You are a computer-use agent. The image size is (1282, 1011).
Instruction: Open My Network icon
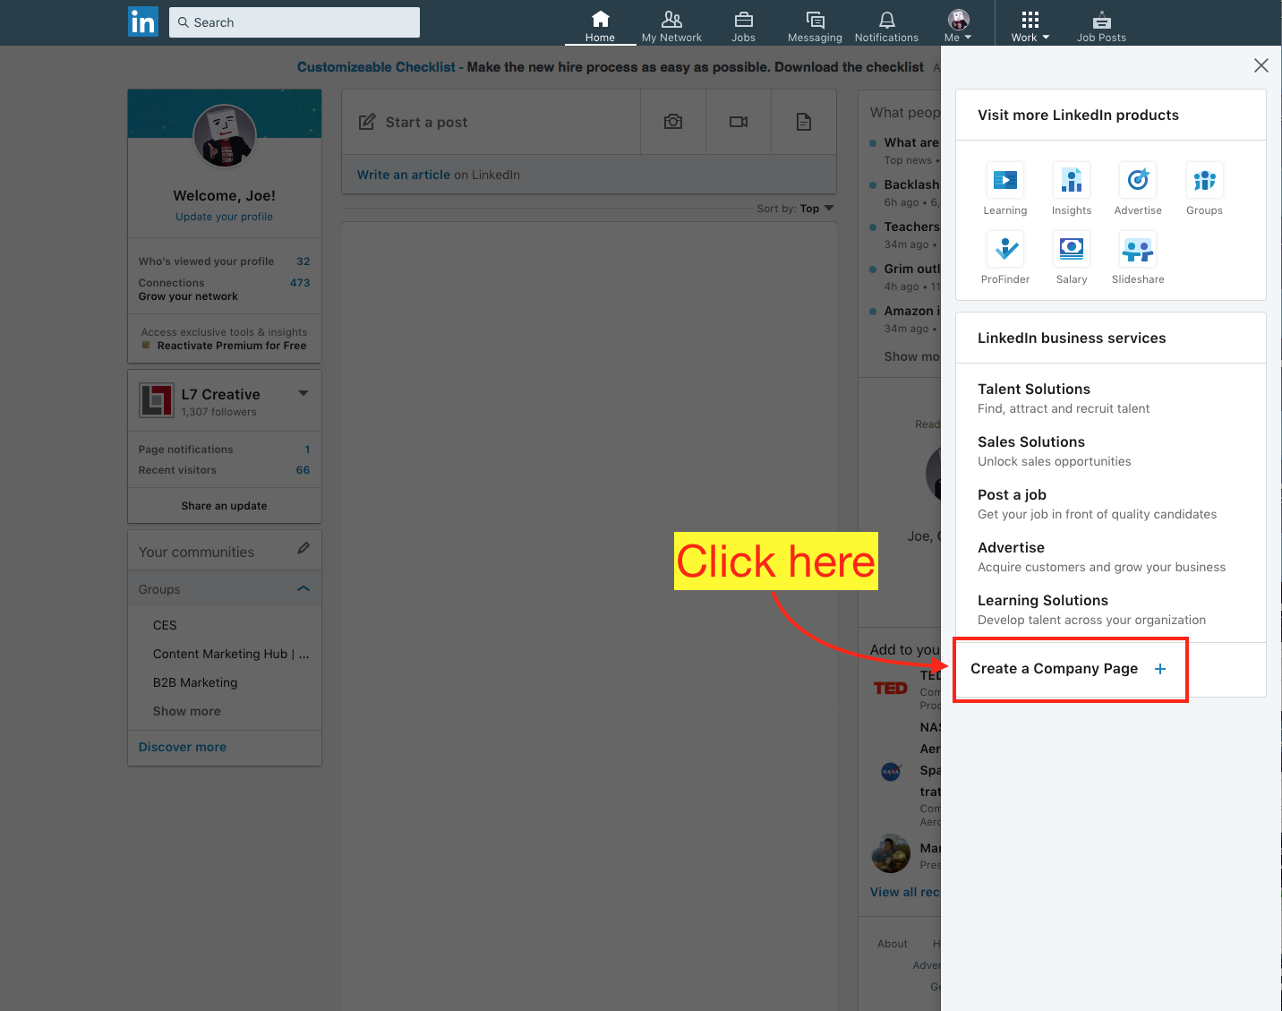671,26
